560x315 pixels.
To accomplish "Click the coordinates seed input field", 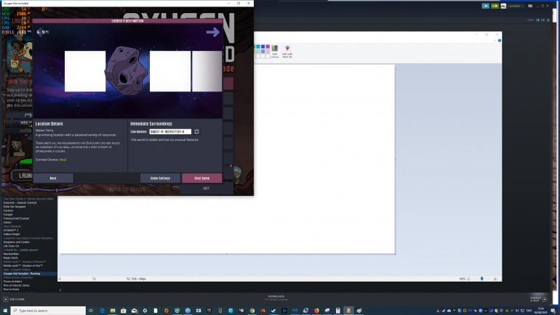I will click(x=170, y=131).
